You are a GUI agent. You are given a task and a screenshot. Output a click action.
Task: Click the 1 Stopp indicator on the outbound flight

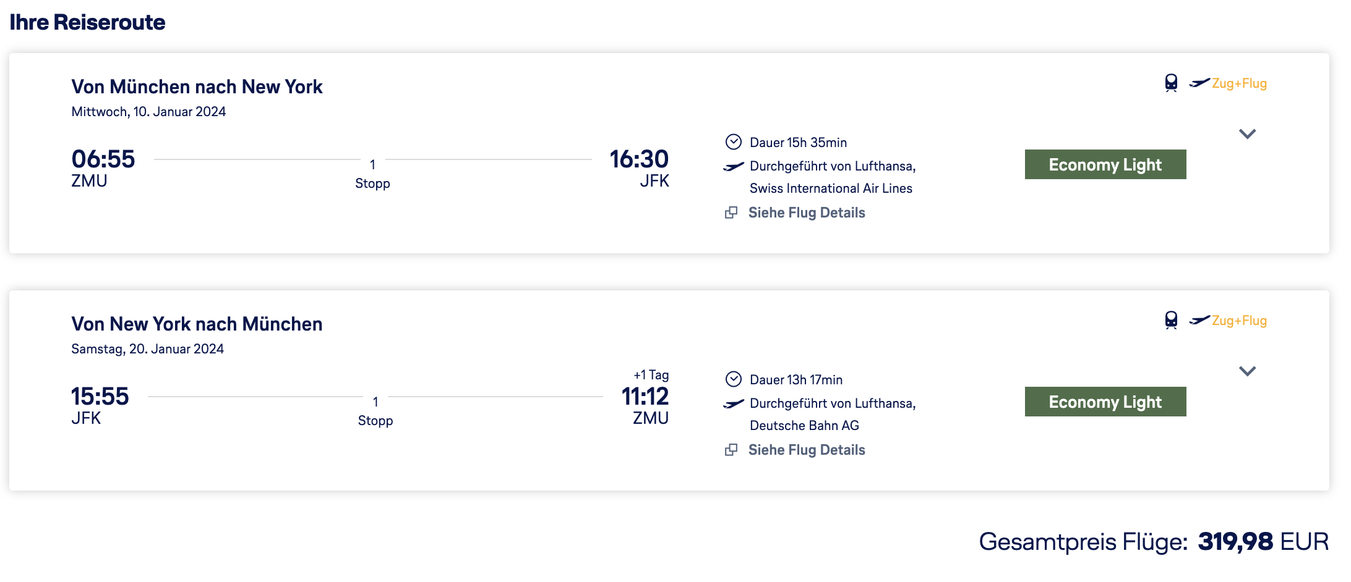coord(372,174)
